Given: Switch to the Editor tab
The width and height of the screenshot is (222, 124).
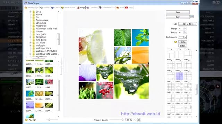Looking at the screenshot, I should (55, 8).
